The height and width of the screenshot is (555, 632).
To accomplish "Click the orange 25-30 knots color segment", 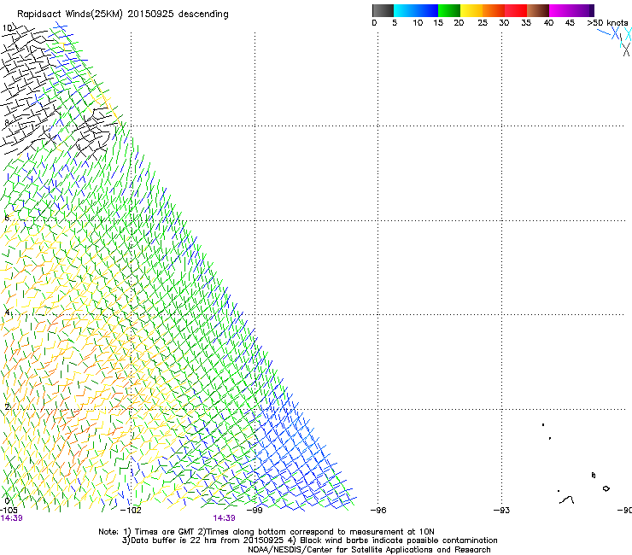I will coord(494,10).
